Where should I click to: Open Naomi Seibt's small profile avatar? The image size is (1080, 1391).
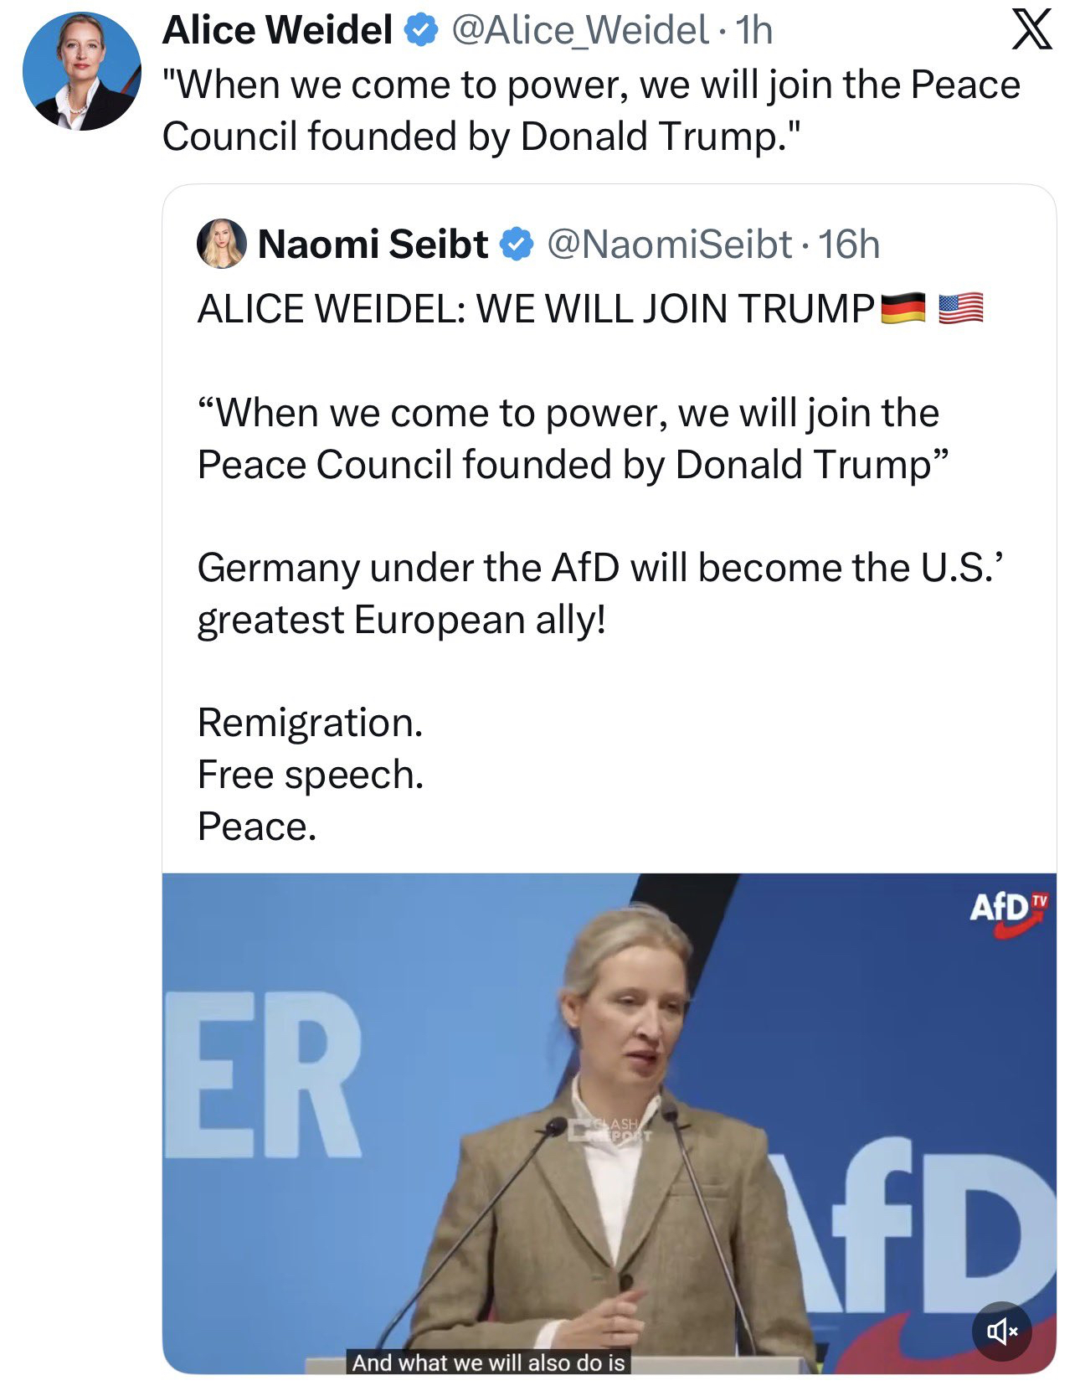tap(221, 244)
